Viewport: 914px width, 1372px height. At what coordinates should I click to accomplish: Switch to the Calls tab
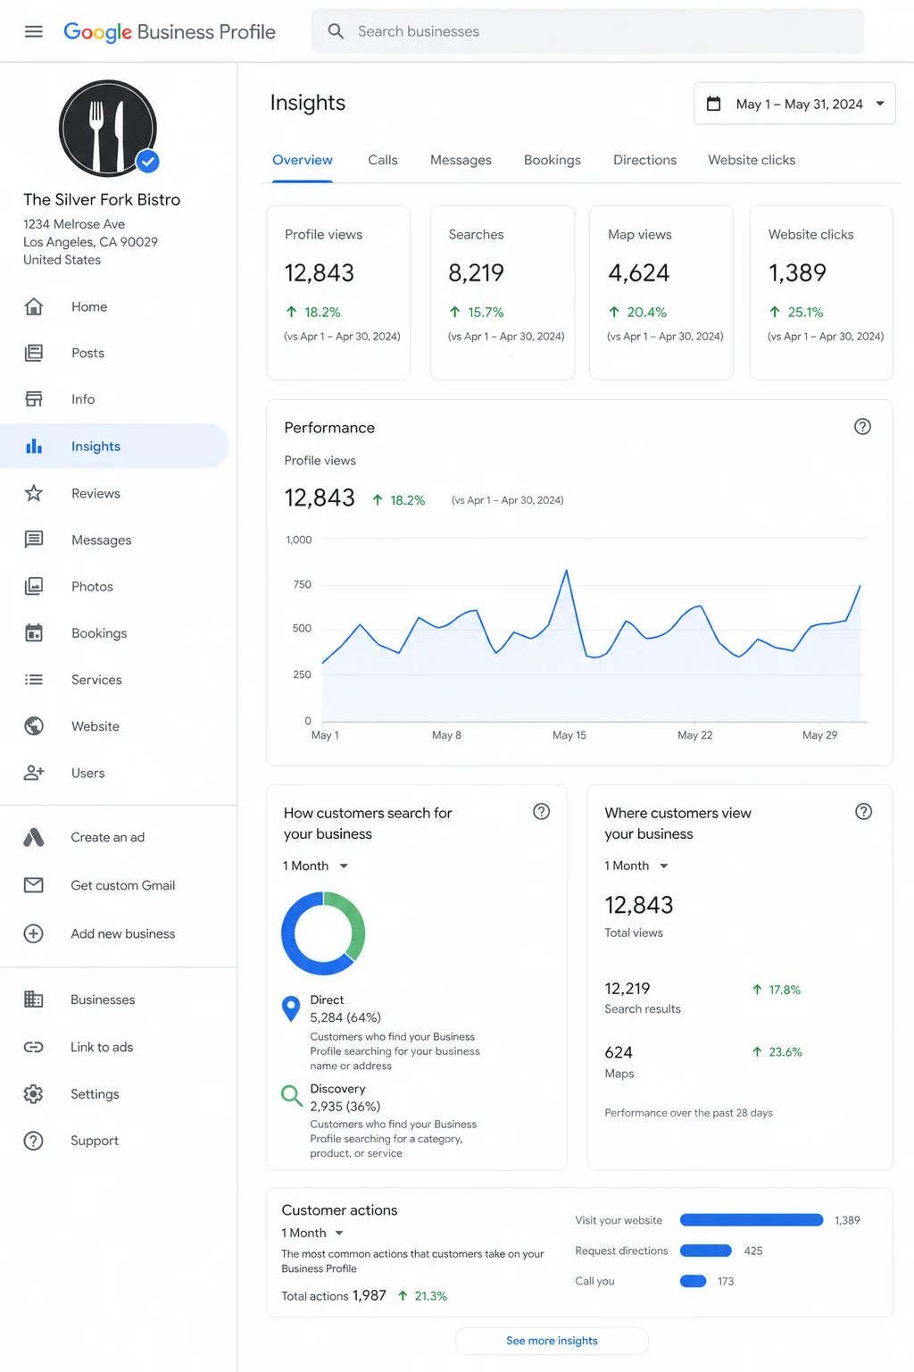(x=383, y=160)
